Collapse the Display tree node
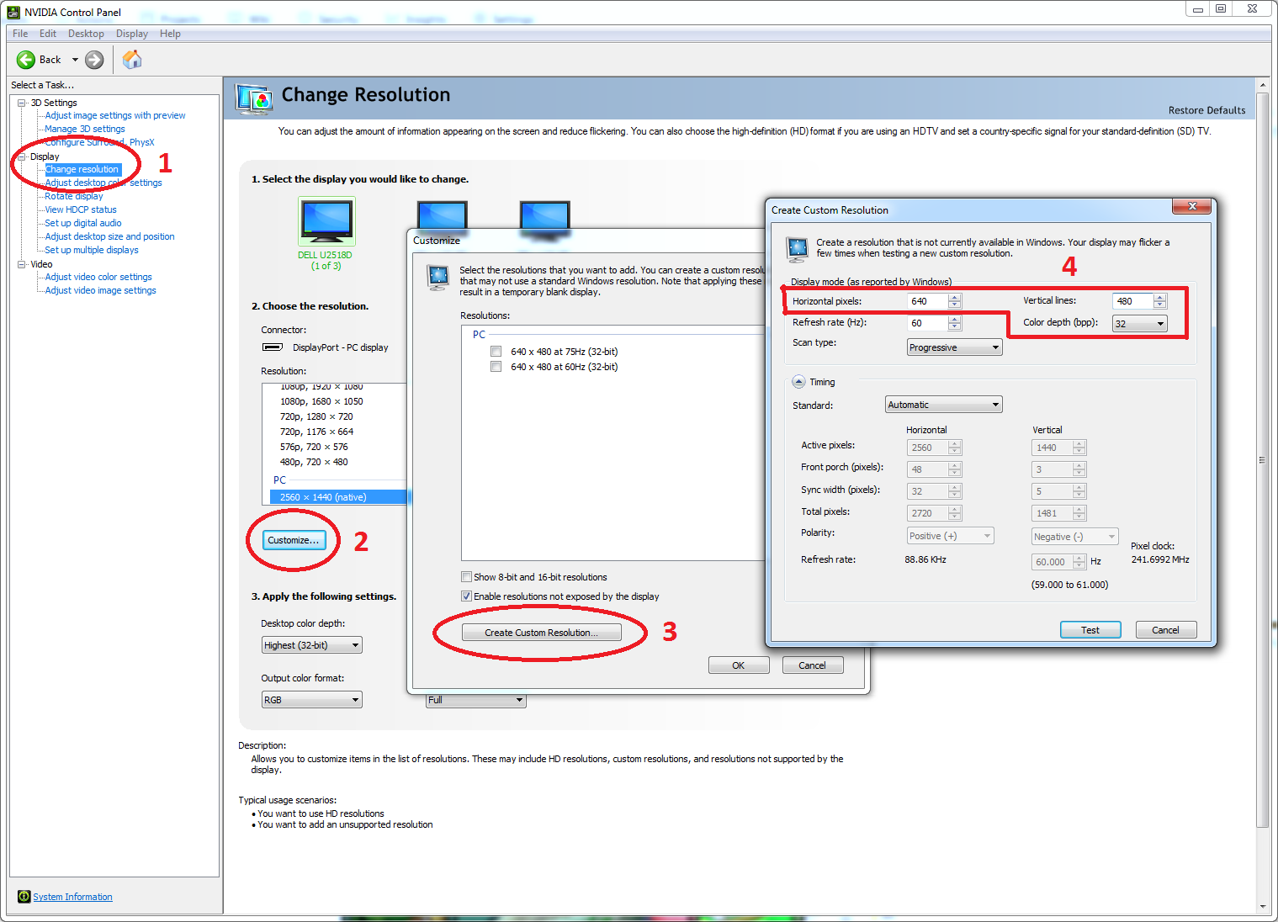The height and width of the screenshot is (922, 1278). tap(22, 156)
